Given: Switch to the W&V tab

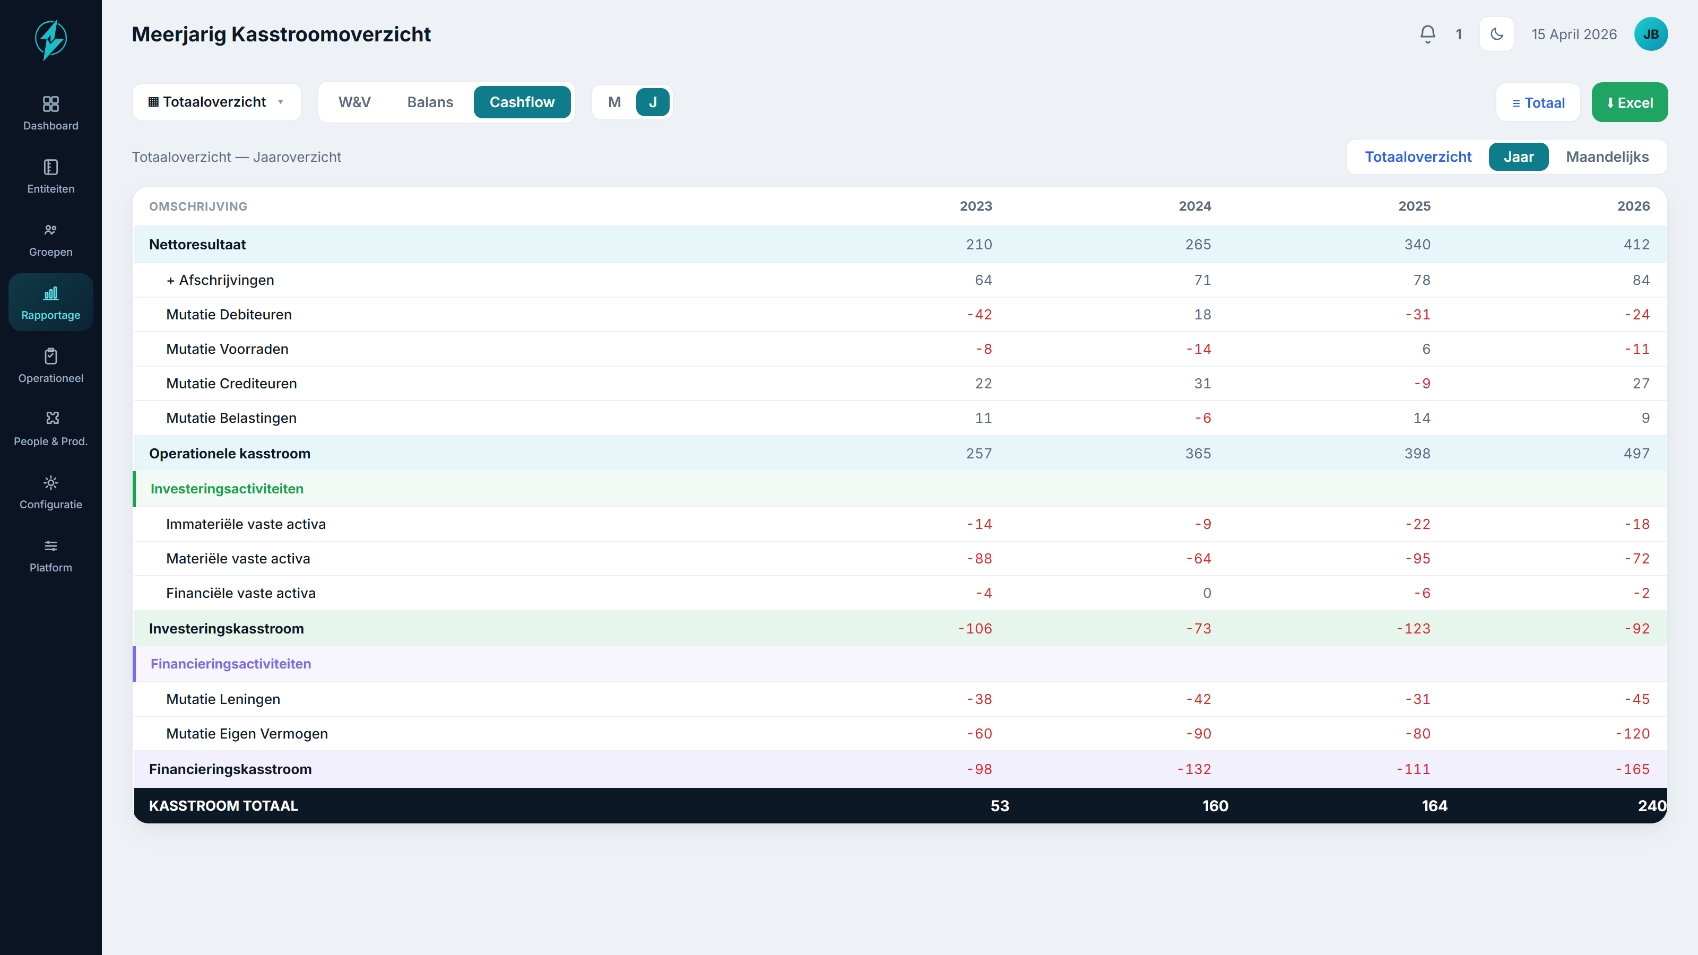Looking at the screenshot, I should [x=354, y=102].
